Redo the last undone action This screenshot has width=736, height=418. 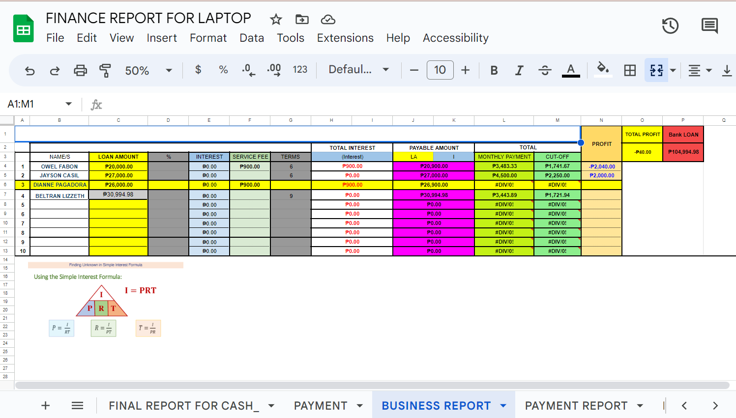tap(55, 70)
